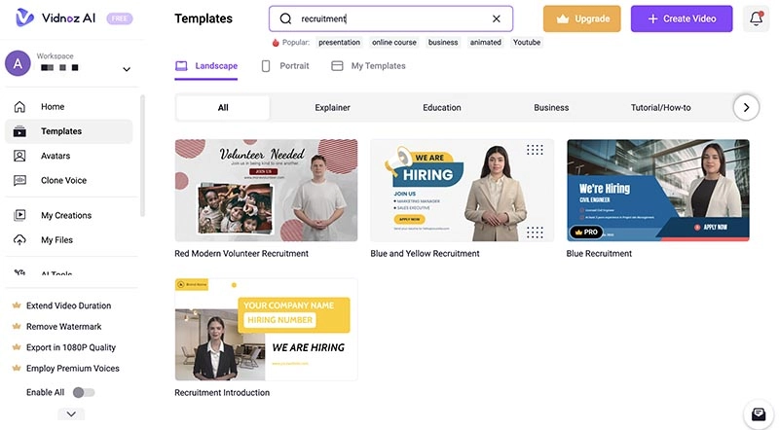
Task: Click the notification bell icon
Action: click(757, 18)
